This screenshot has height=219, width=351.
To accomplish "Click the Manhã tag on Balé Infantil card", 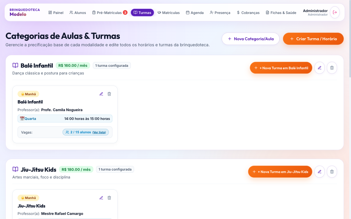I will click(28, 94).
